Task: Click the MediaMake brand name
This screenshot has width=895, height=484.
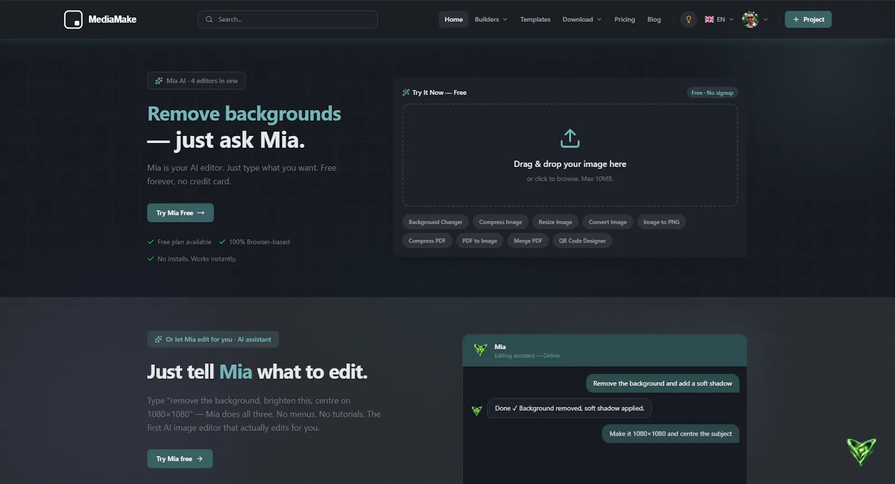Action: coord(112,20)
